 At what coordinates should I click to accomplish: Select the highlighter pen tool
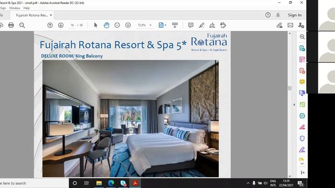coord(202,25)
